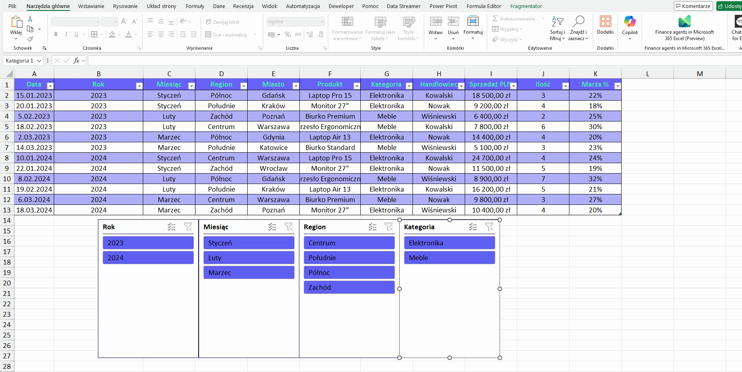Screen dimensions: 742x372
Task: Switch to the Formuły tab
Action: point(195,6)
